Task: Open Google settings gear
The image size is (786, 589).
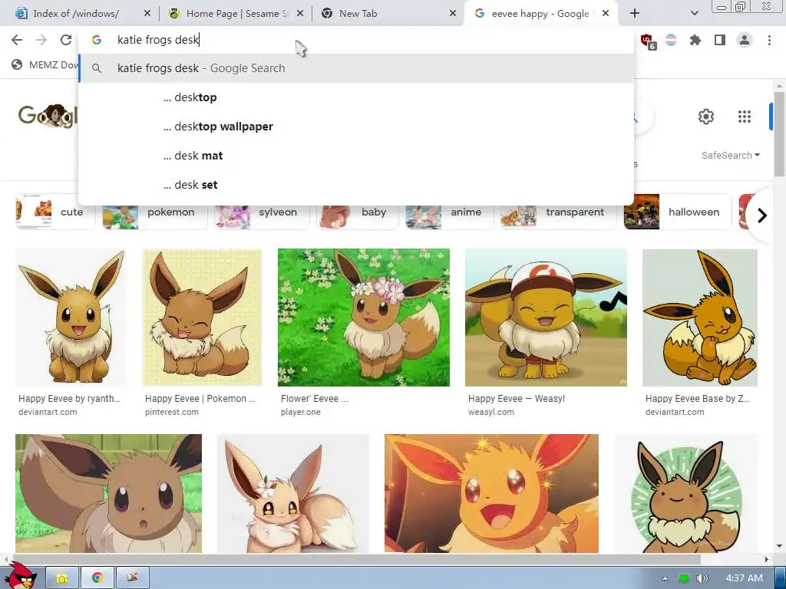Action: 706,117
